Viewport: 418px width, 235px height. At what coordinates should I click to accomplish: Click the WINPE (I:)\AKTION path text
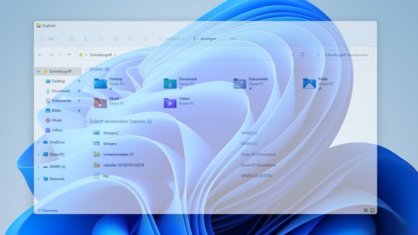click(256, 176)
